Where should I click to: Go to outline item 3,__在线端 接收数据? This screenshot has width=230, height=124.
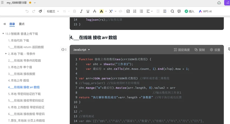(22, 74)
